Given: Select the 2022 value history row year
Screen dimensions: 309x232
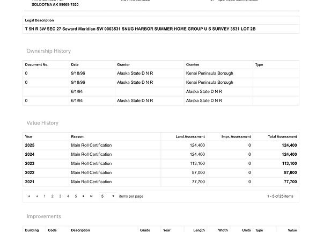Looking at the screenshot, I should pos(30,172).
